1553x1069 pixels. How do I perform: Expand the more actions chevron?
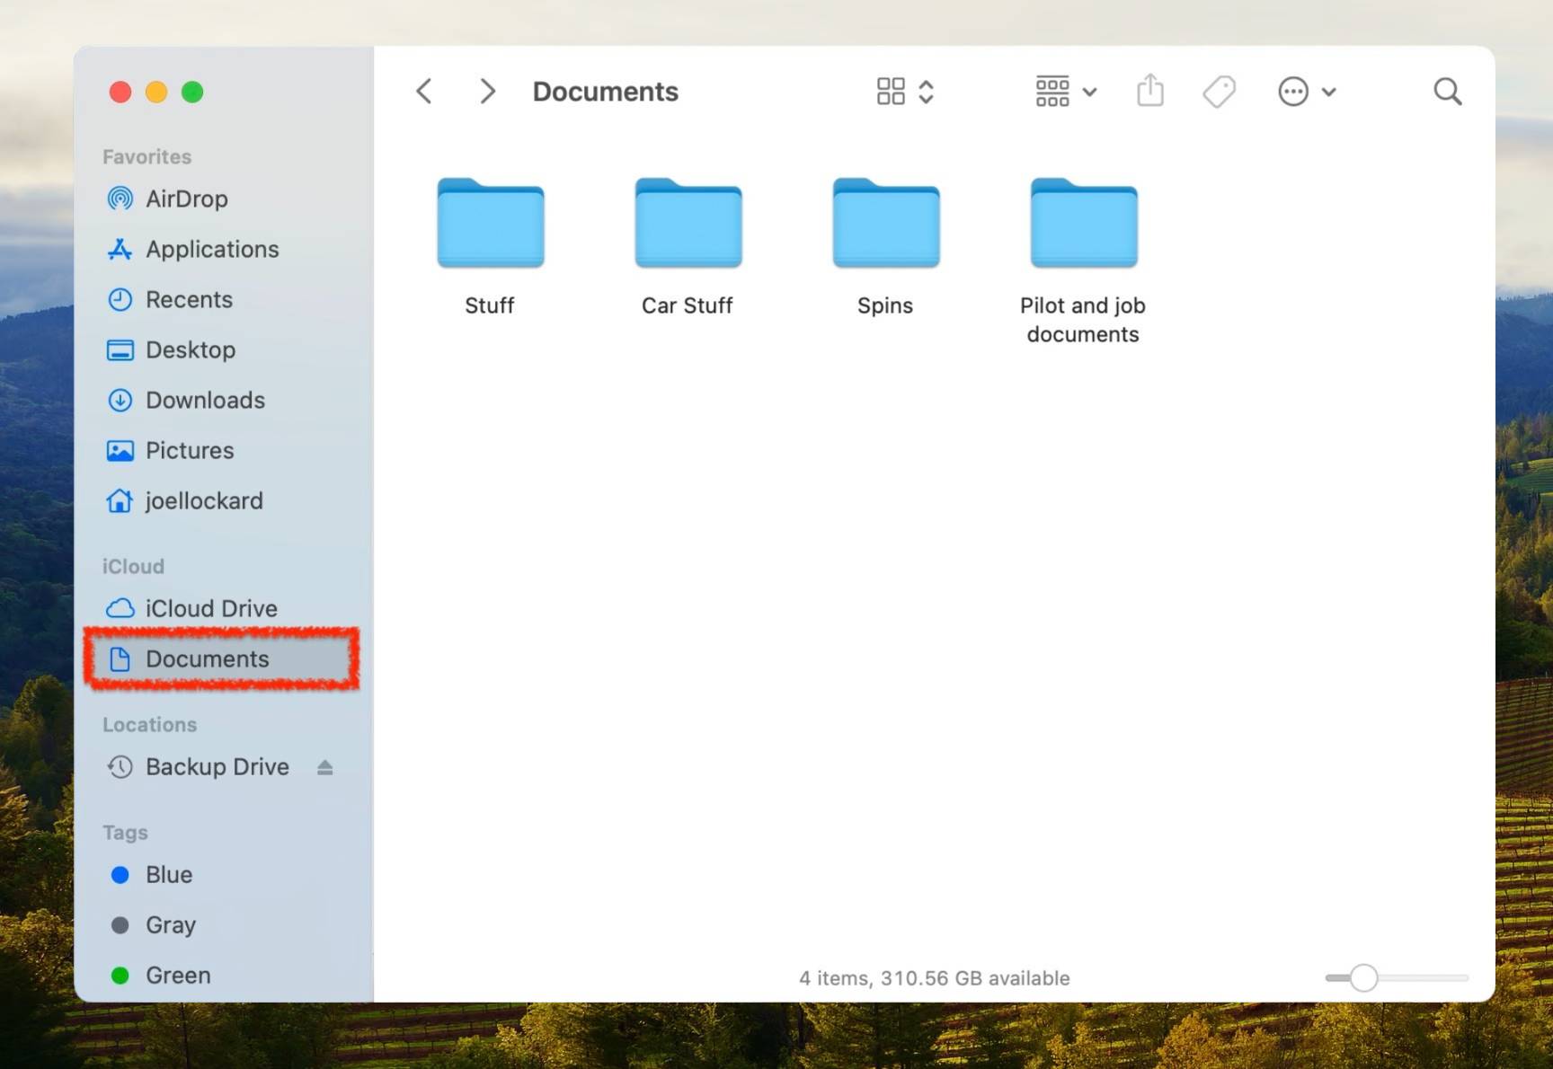click(1330, 91)
